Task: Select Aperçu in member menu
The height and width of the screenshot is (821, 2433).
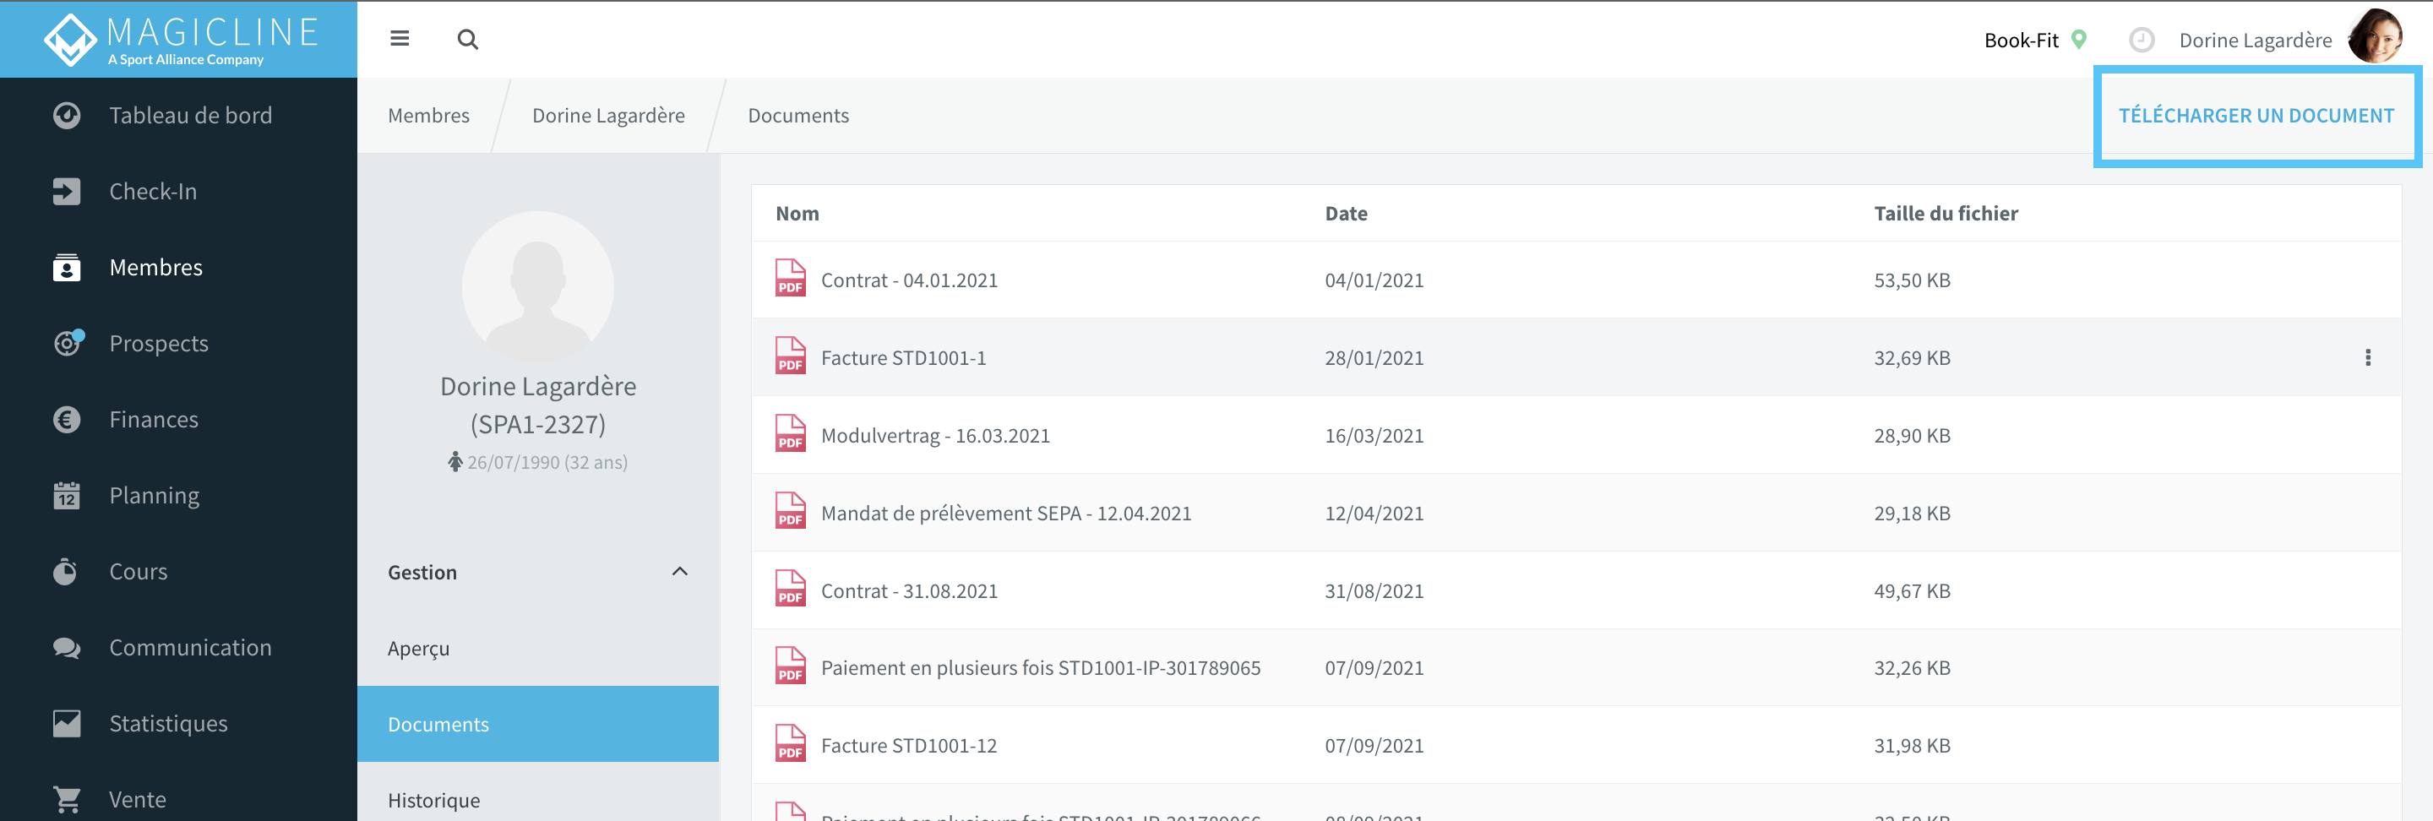Action: pos(537,648)
